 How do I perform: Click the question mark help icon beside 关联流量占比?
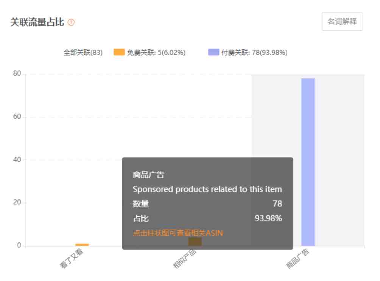71,22
